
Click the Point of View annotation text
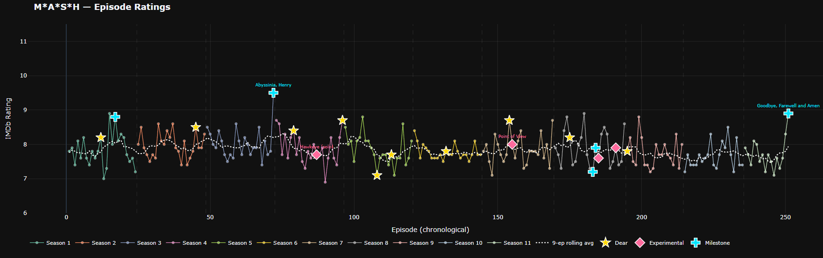coord(512,137)
